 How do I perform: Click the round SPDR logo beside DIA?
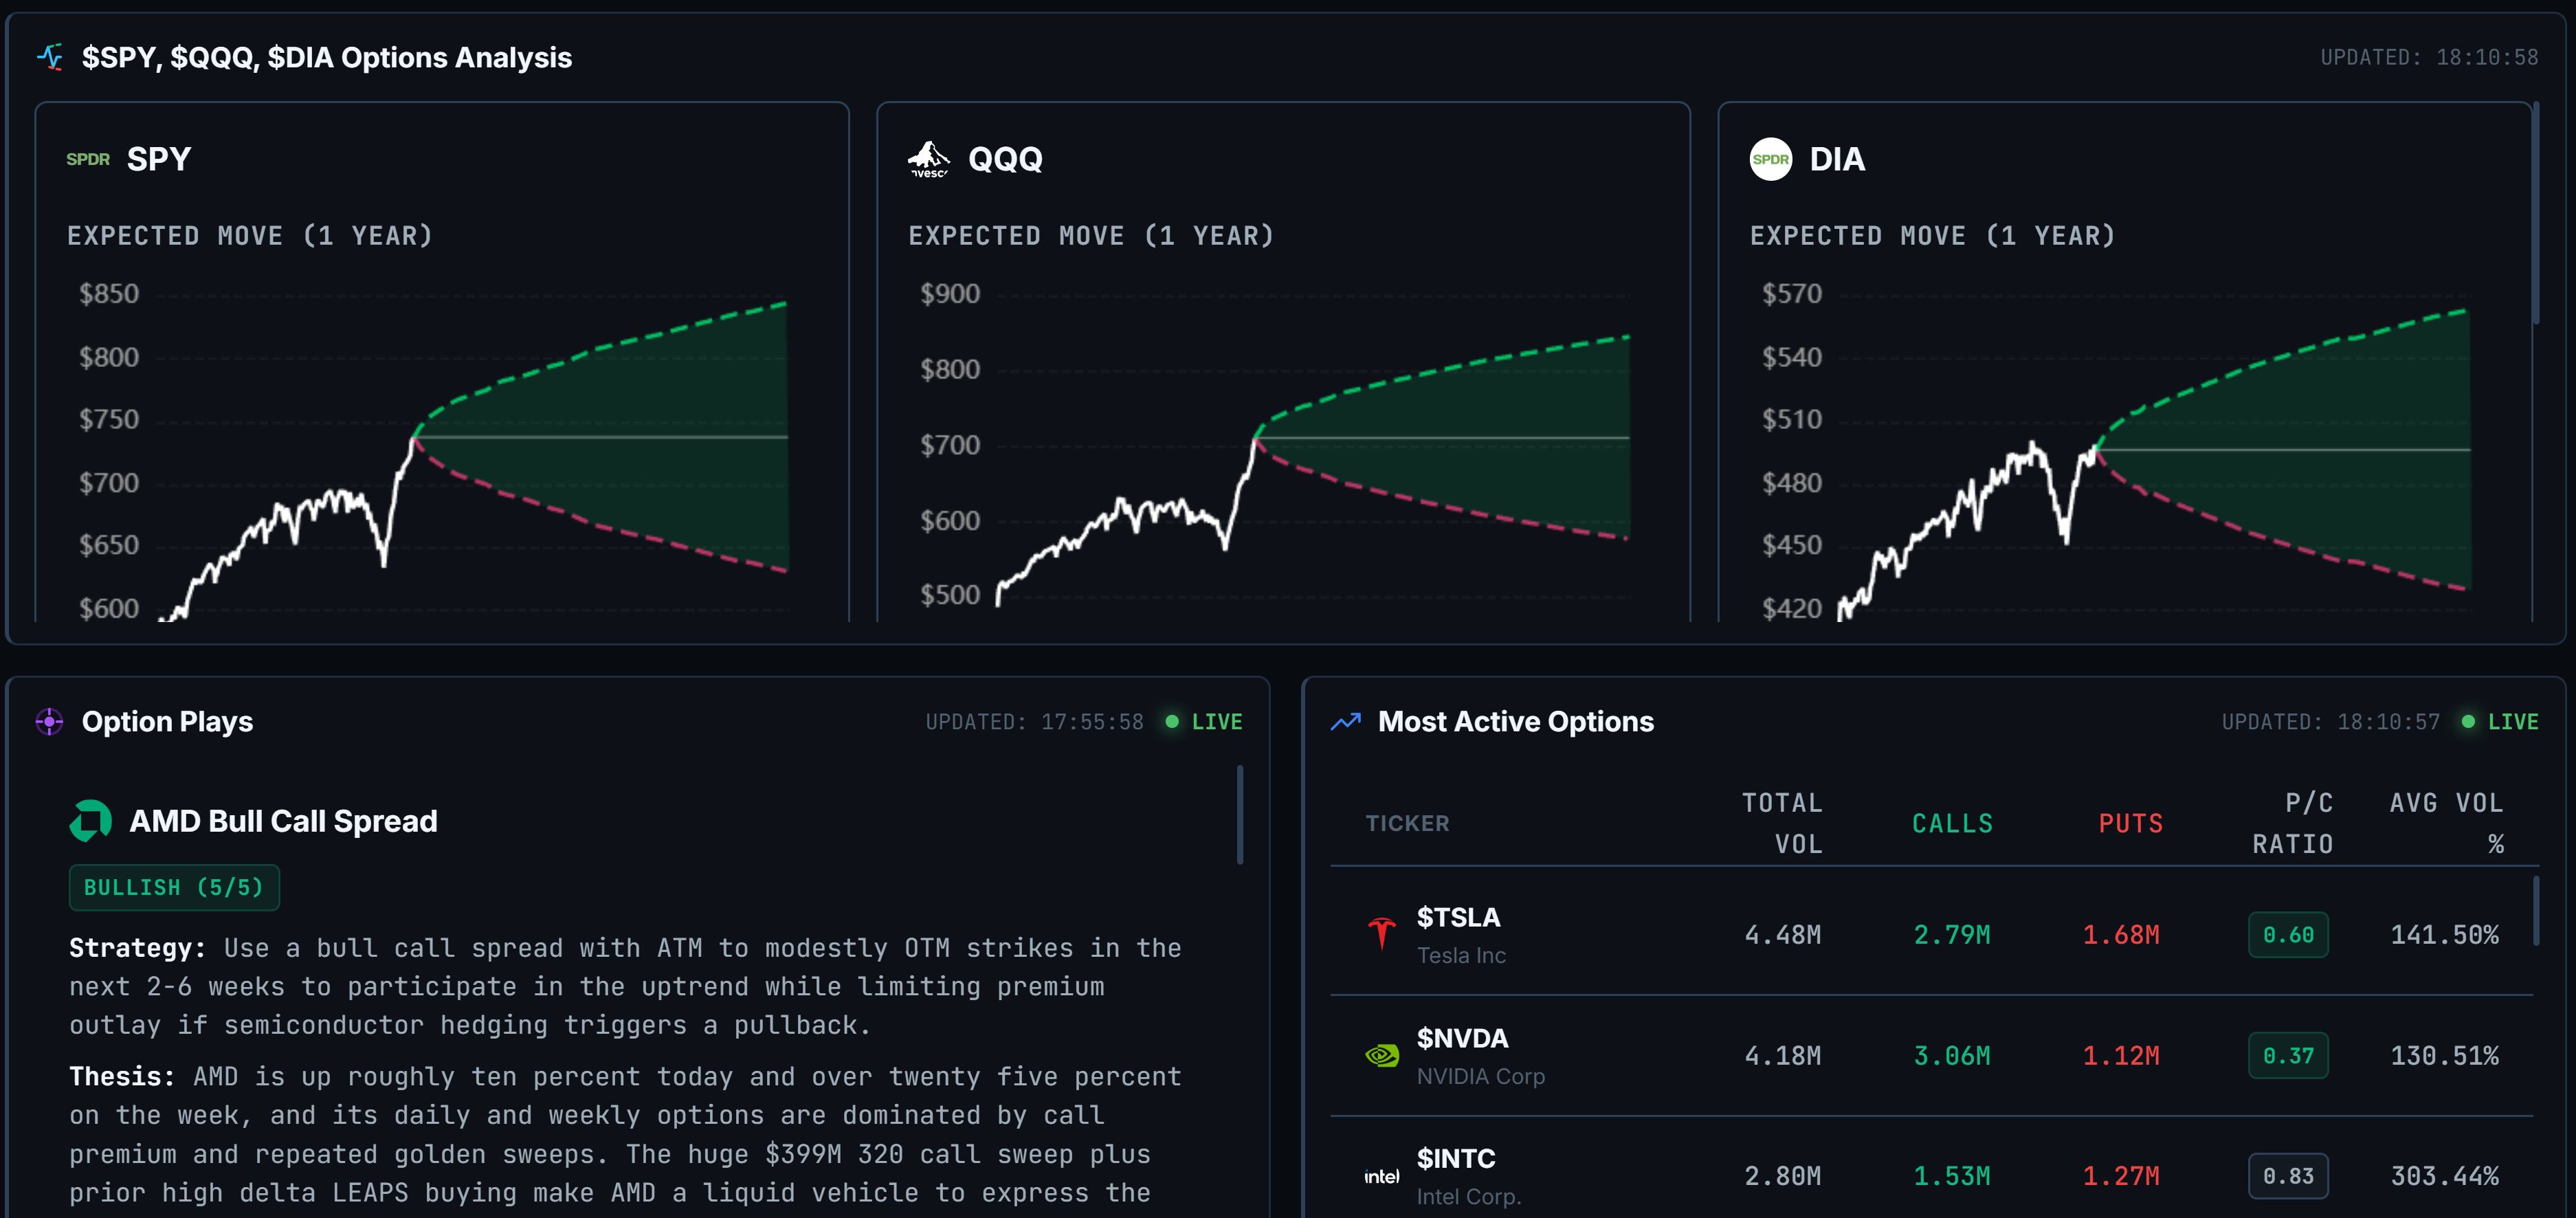tap(1770, 159)
